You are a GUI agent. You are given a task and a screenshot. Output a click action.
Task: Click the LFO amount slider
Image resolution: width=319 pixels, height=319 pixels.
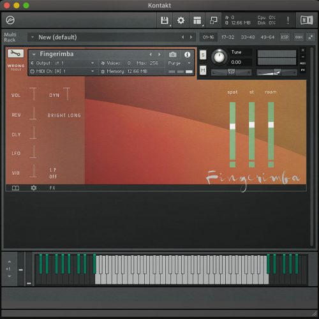[x=33, y=152]
